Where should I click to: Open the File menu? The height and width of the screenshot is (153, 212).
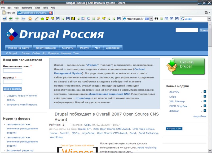click(3, 8)
